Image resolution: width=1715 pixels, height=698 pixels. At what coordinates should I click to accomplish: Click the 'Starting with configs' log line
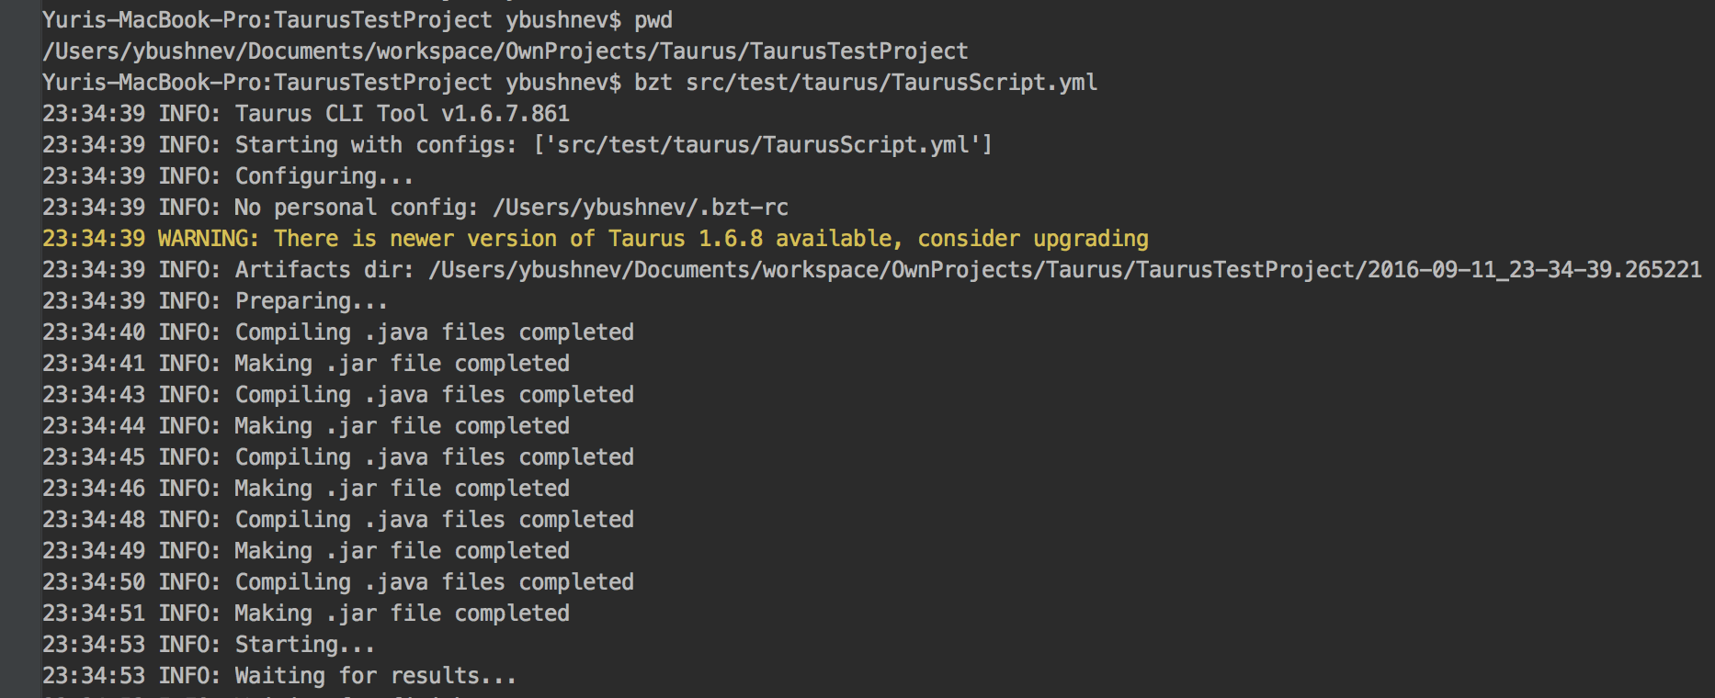click(x=517, y=145)
